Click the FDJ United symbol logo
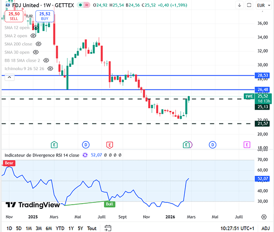This screenshot has height=232, width=274. click(x=8, y=5)
